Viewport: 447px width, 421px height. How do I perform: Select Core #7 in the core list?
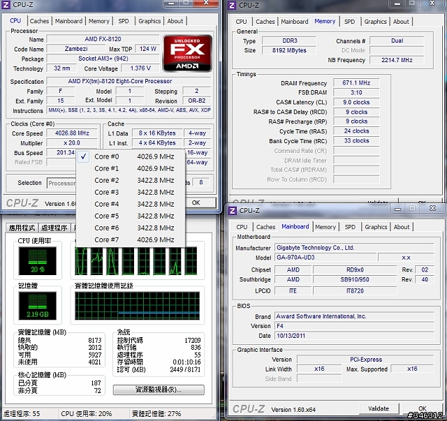click(x=131, y=240)
